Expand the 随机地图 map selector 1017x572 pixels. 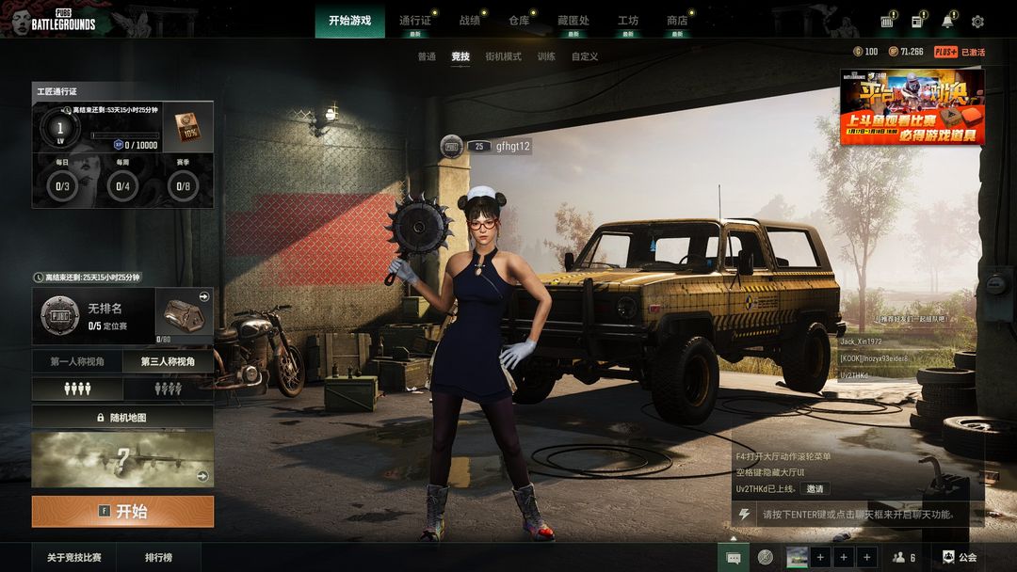[x=122, y=418]
